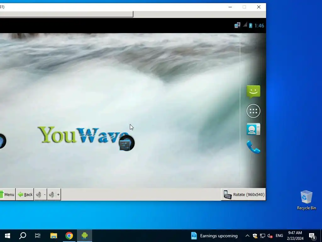Launch the Contacts app
Screen dimensions: 322x242
coord(253,129)
